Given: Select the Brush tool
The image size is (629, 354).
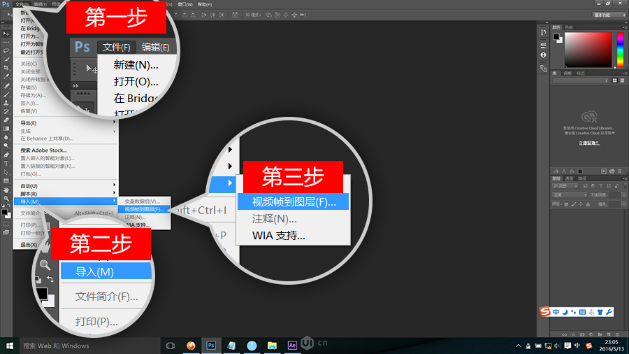Looking at the screenshot, I should (x=6, y=94).
